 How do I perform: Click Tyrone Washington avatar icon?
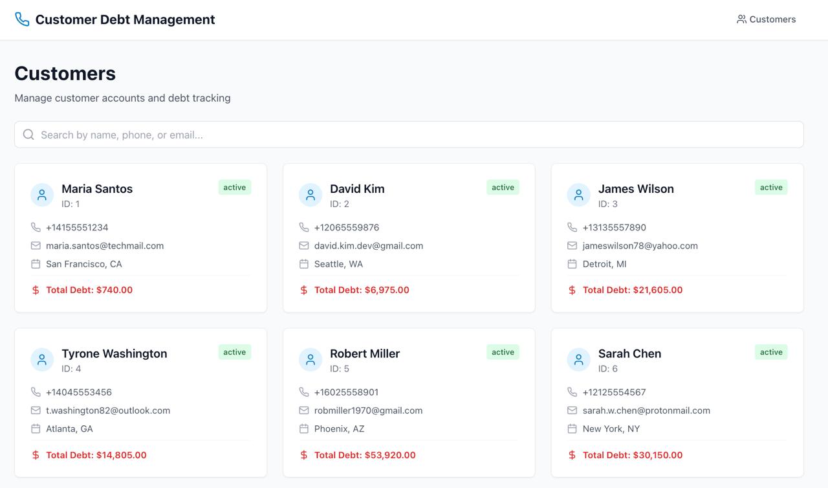coord(42,360)
